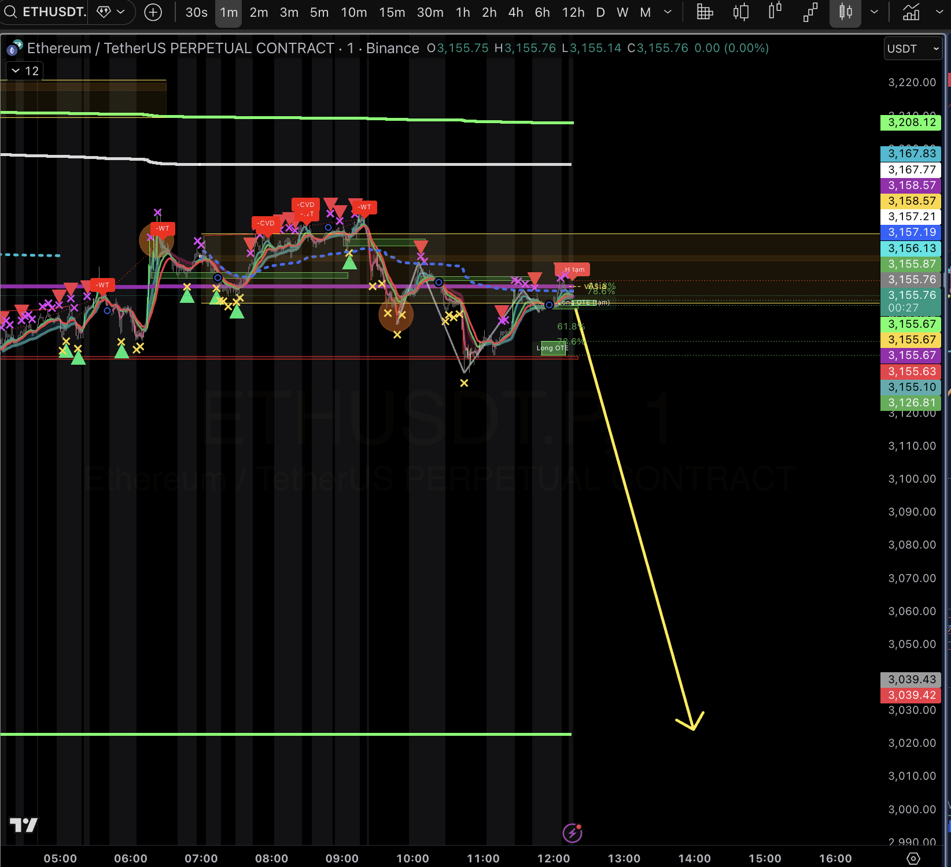Click the 3,155.63 red price label

point(911,372)
